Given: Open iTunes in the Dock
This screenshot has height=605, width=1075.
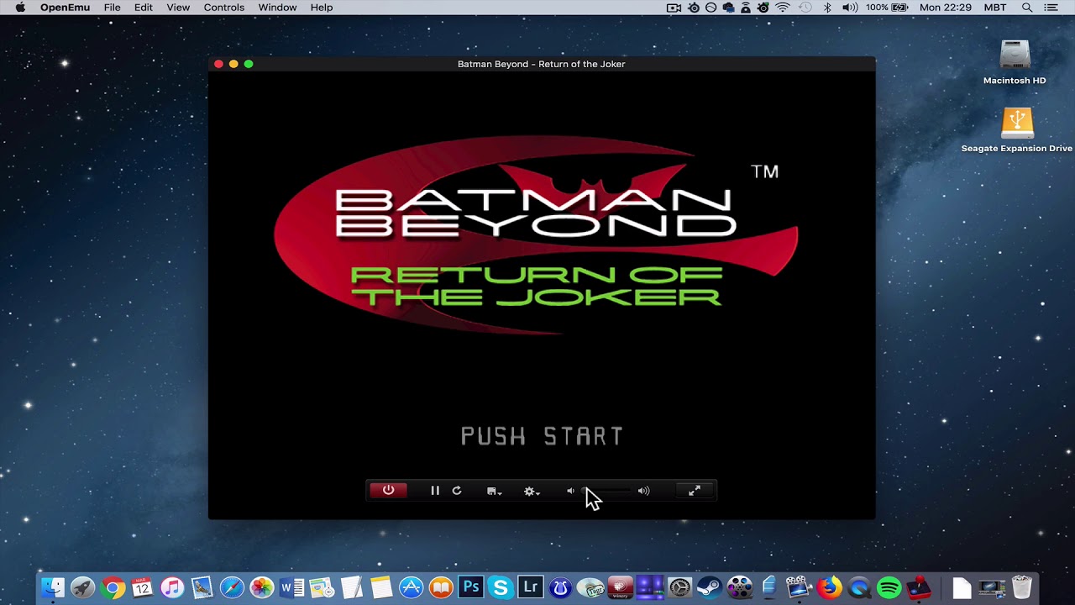Looking at the screenshot, I should coord(172,587).
